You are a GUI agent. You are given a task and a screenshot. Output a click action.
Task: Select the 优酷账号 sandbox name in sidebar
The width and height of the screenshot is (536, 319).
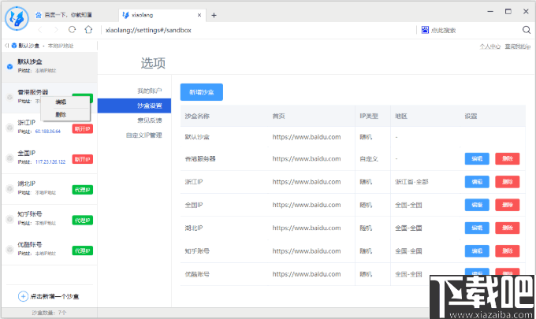(x=30, y=244)
